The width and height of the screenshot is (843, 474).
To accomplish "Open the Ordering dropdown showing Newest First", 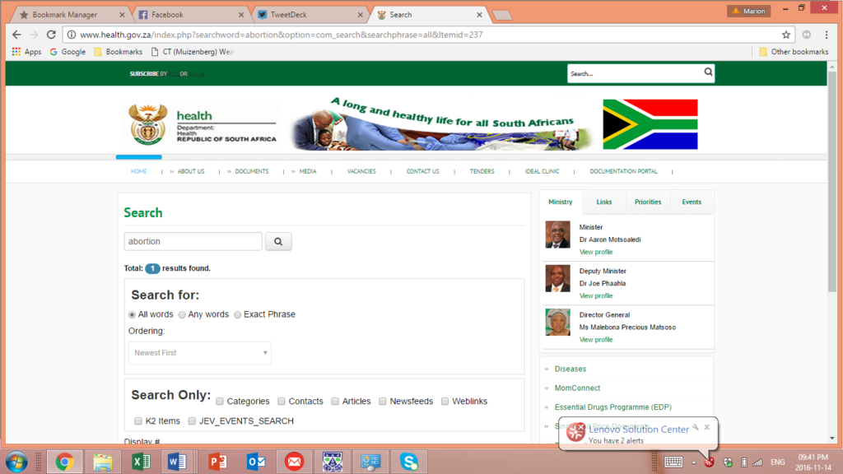I will pos(200,353).
